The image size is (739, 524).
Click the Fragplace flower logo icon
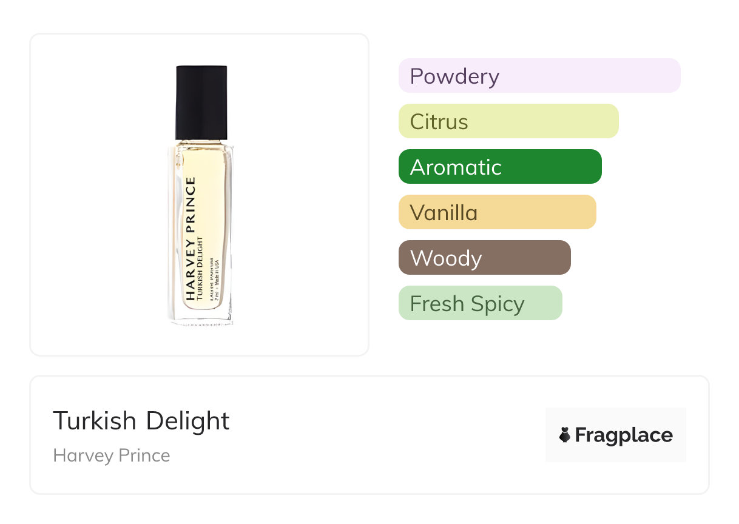click(565, 435)
